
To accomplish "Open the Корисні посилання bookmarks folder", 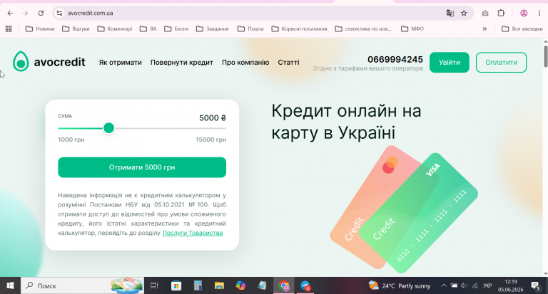I will [x=299, y=28].
